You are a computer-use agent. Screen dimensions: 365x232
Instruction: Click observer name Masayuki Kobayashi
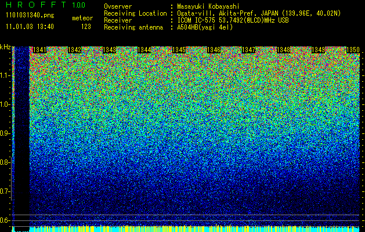pos(208,6)
